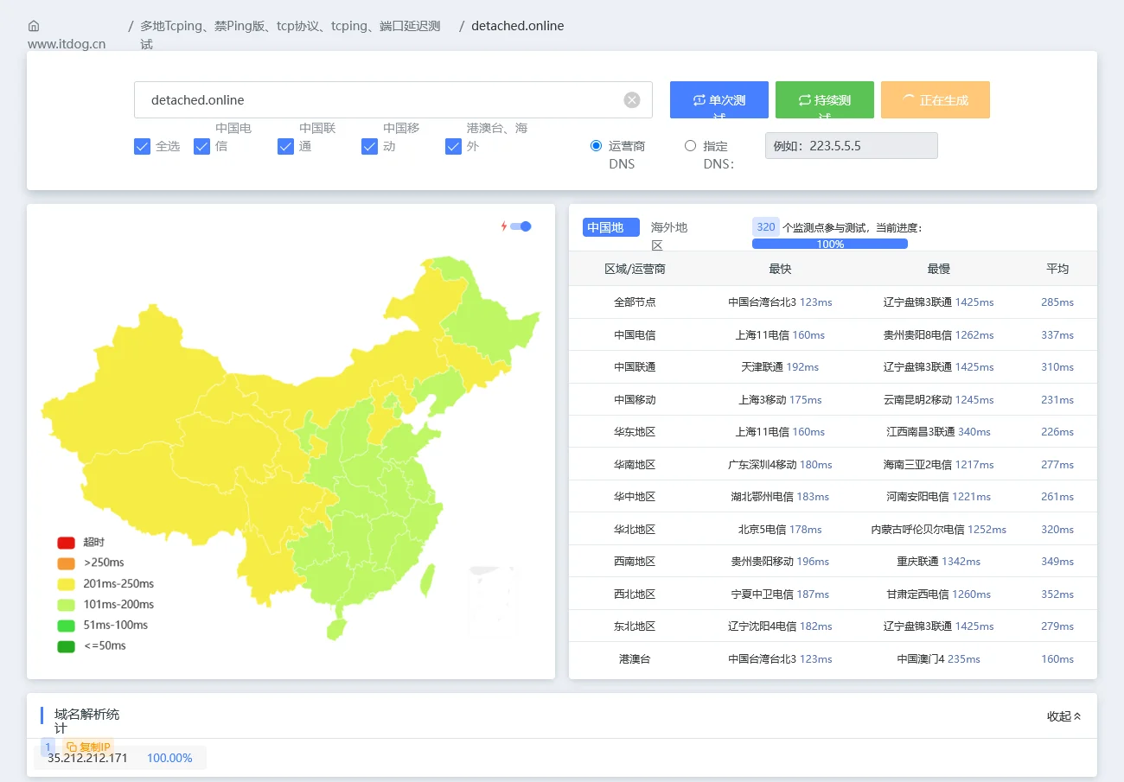Screen dimensions: 1124x782
Task: Select the 运营商DNS radio button
Action: pyautogui.click(x=596, y=146)
